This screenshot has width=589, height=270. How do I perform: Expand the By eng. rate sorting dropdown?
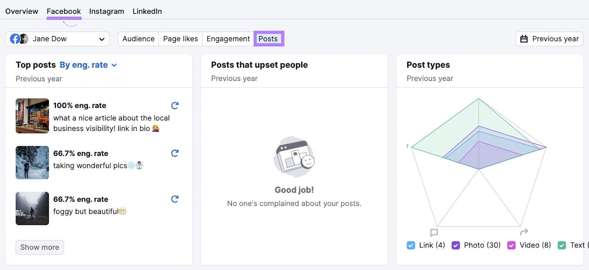pos(88,65)
